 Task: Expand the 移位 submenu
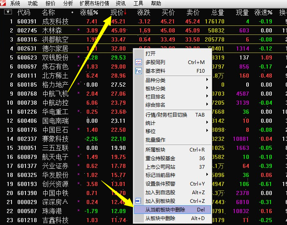172,131
